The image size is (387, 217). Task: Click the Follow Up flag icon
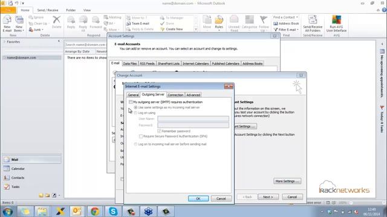coord(264,24)
